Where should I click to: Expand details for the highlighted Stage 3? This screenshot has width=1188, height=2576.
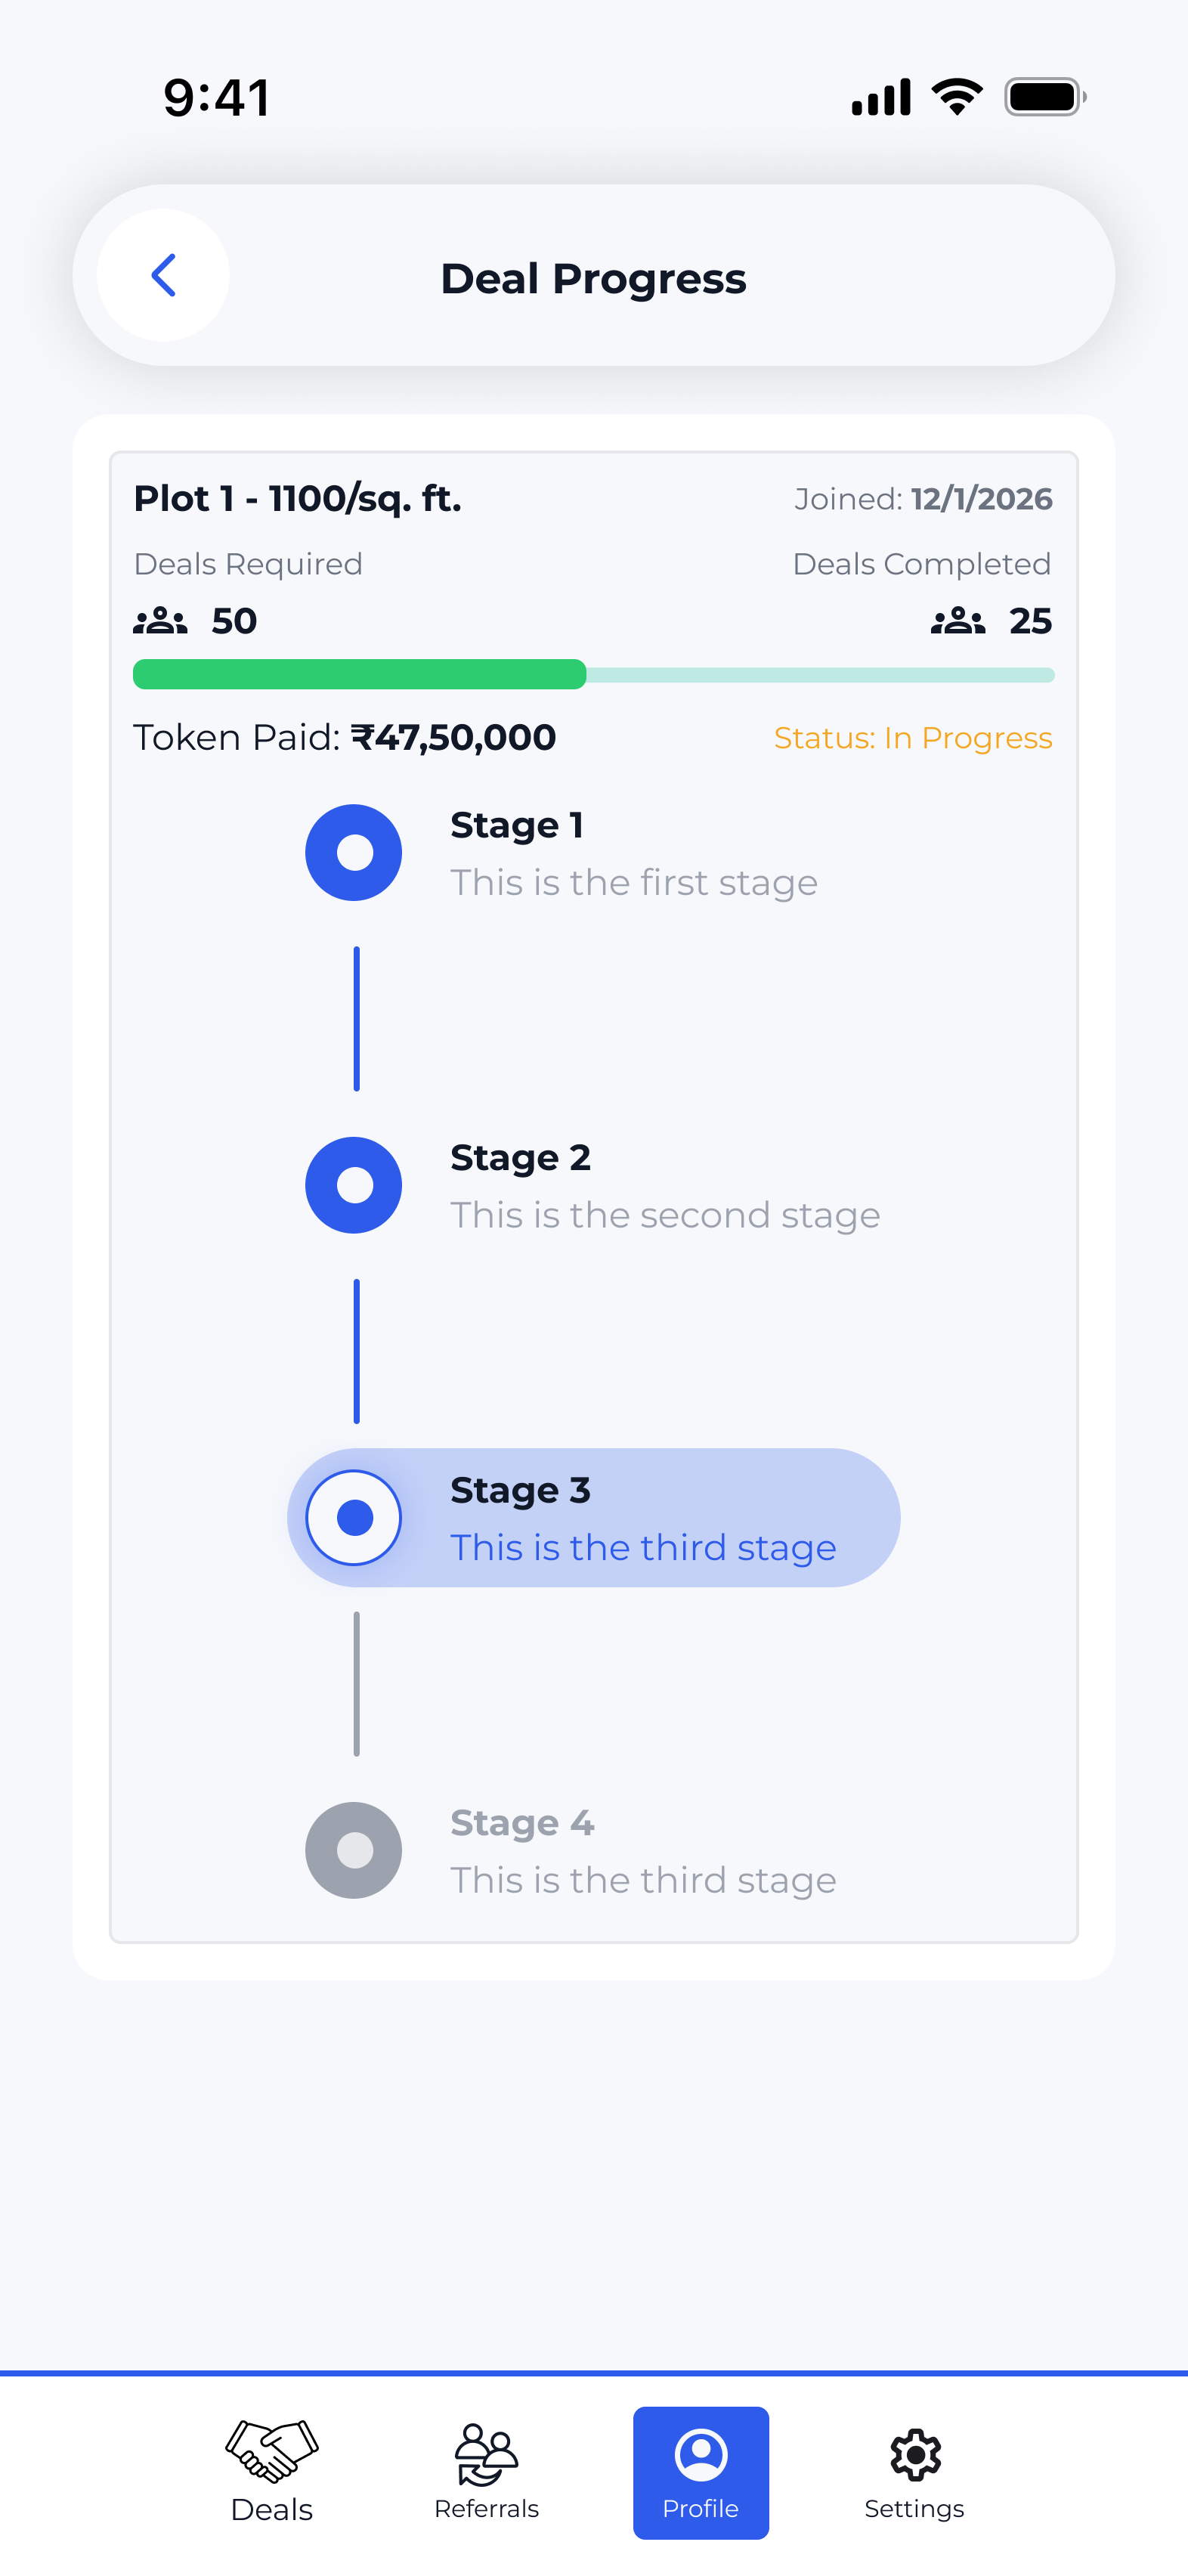click(x=593, y=1517)
